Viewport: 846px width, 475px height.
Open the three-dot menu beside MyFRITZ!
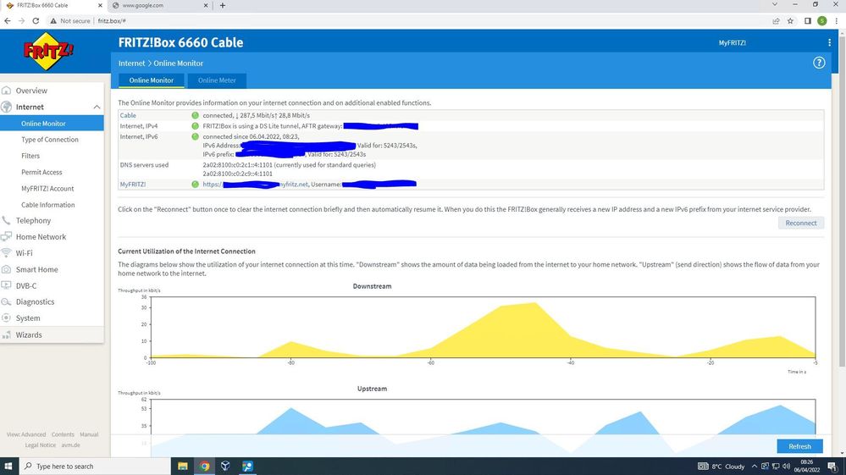[x=829, y=42]
